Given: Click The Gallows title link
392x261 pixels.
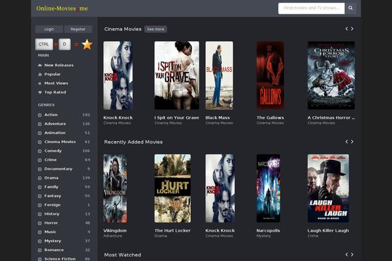Looking at the screenshot, I should point(270,117).
